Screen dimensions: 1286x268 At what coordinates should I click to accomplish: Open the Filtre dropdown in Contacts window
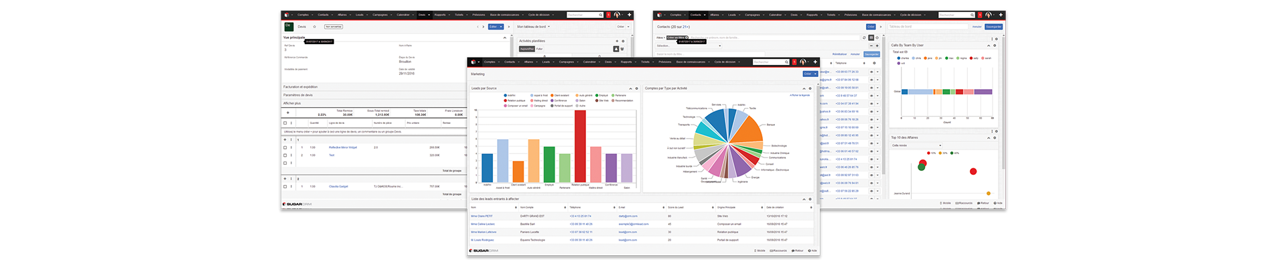pos(660,38)
